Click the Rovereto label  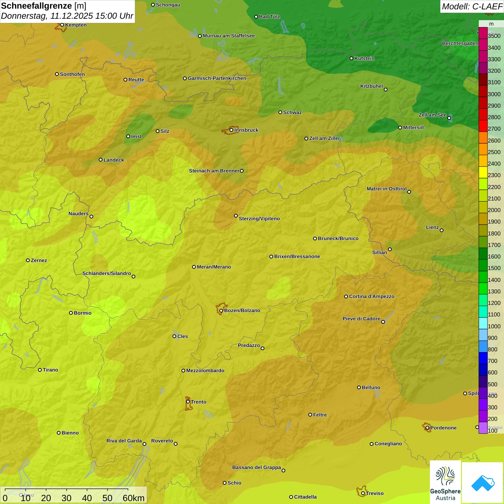(x=162, y=441)
